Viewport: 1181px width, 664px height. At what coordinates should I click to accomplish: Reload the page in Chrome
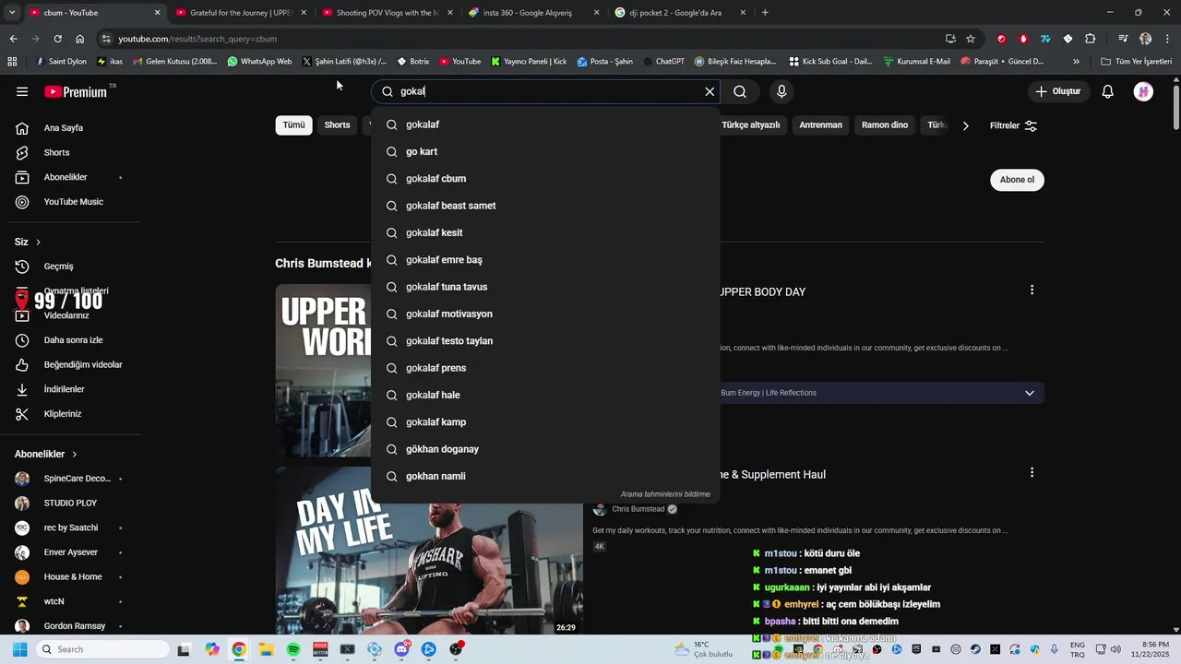pyautogui.click(x=57, y=39)
